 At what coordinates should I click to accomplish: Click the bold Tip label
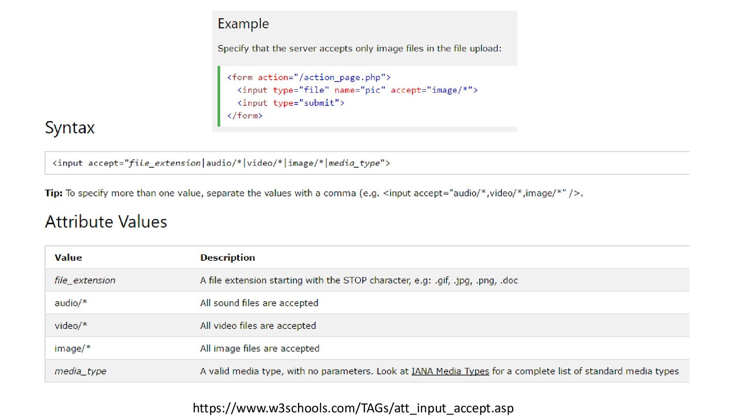click(54, 193)
